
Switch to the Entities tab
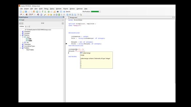[x=22, y=26]
